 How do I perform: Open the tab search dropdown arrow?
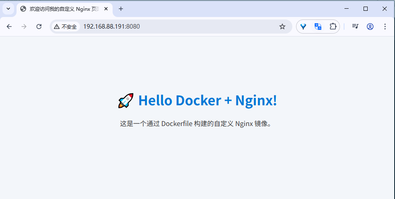click(x=8, y=9)
